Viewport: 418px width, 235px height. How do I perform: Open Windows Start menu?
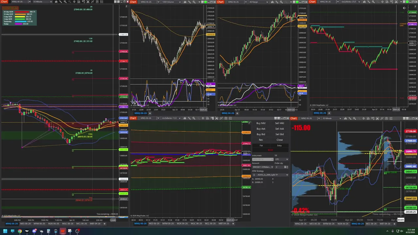click(x=5, y=231)
